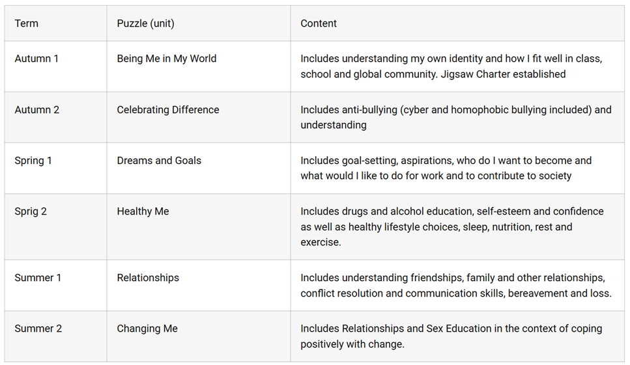The image size is (630, 365).
Task: Click the Celebrating Difference unit cell
Action: click(x=167, y=110)
